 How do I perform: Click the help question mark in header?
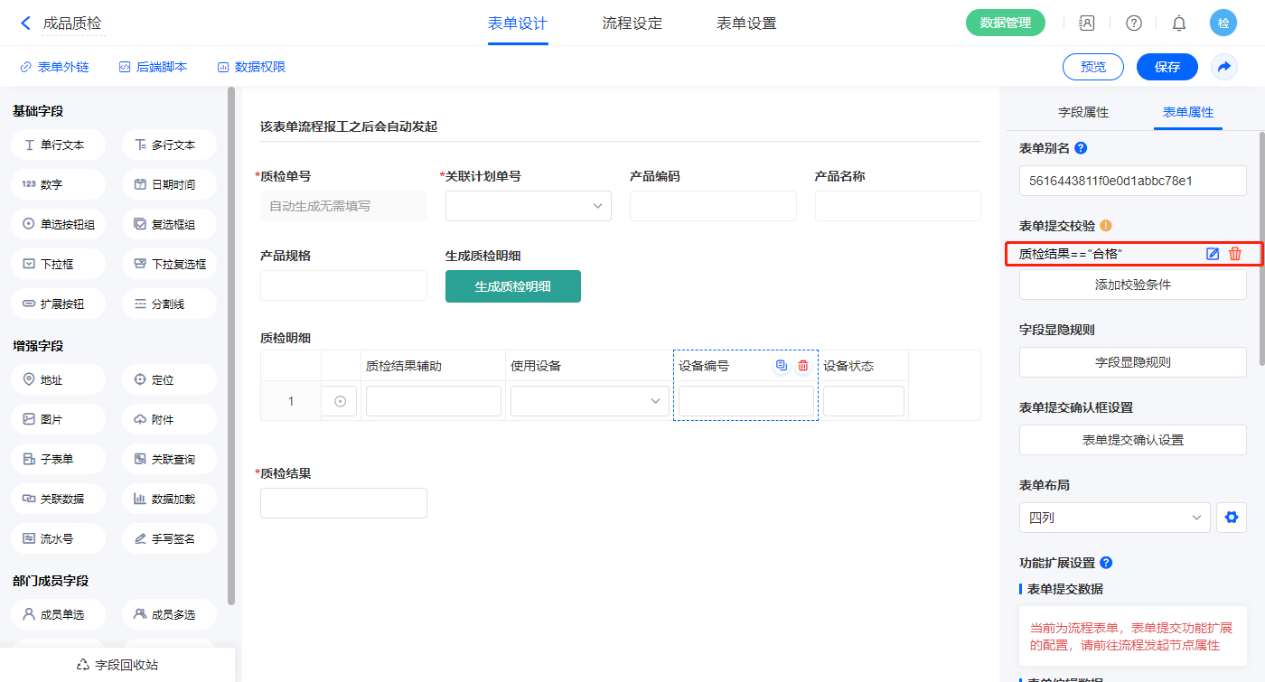(x=1133, y=23)
